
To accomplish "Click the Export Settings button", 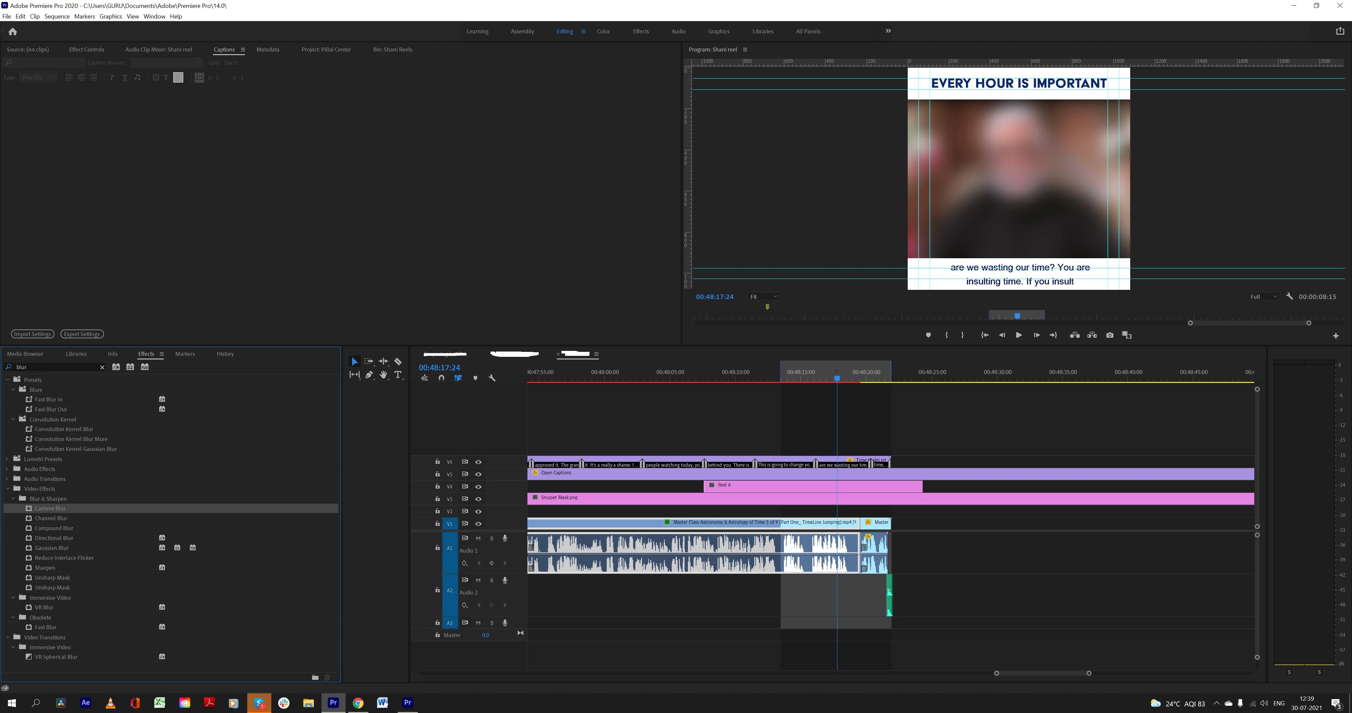I will [82, 334].
